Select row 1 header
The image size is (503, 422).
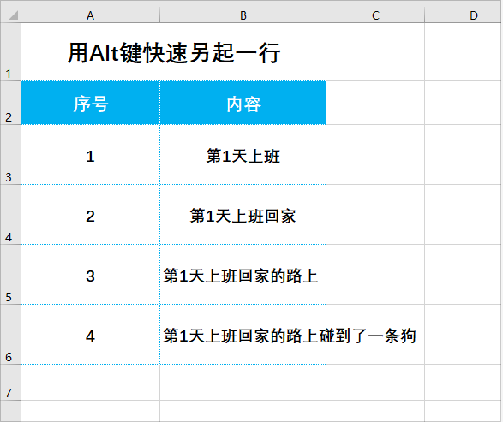[10, 52]
